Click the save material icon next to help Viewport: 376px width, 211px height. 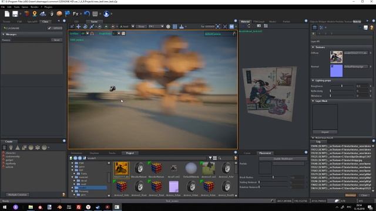point(365,28)
